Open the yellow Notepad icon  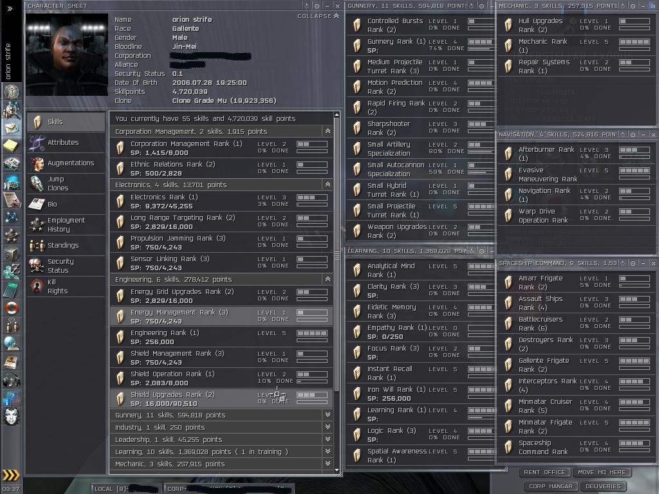12,146
